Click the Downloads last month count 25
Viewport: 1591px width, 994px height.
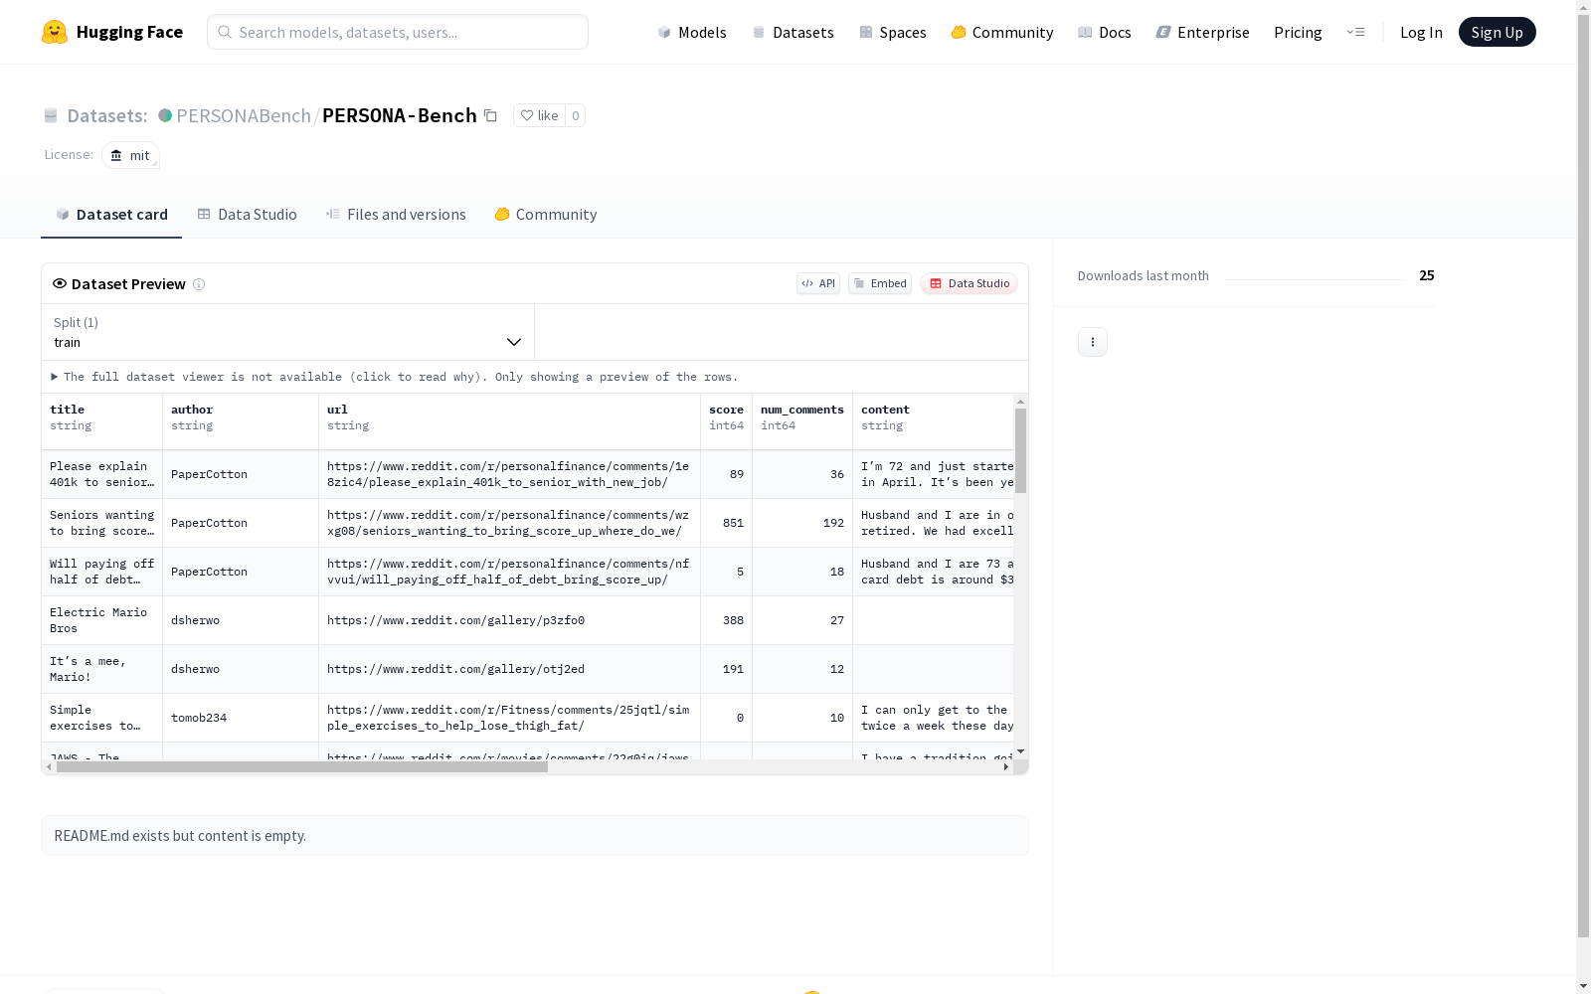[1427, 275]
